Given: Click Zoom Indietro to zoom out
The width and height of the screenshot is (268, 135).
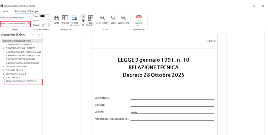Looking at the screenshot, I should pyautogui.click(x=102, y=19).
